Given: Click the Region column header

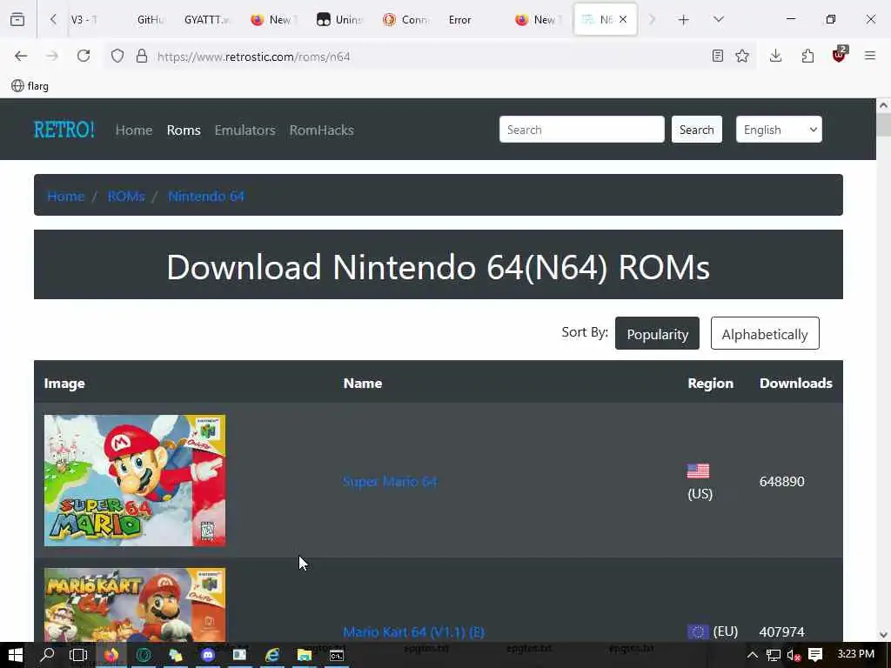Looking at the screenshot, I should coord(710,384).
